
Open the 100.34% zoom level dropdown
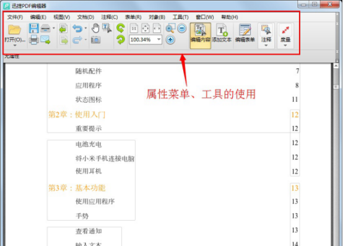159,40
